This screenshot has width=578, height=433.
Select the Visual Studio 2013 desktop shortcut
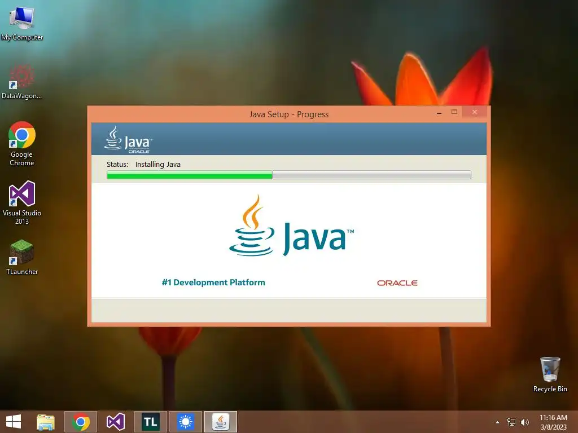(x=22, y=202)
